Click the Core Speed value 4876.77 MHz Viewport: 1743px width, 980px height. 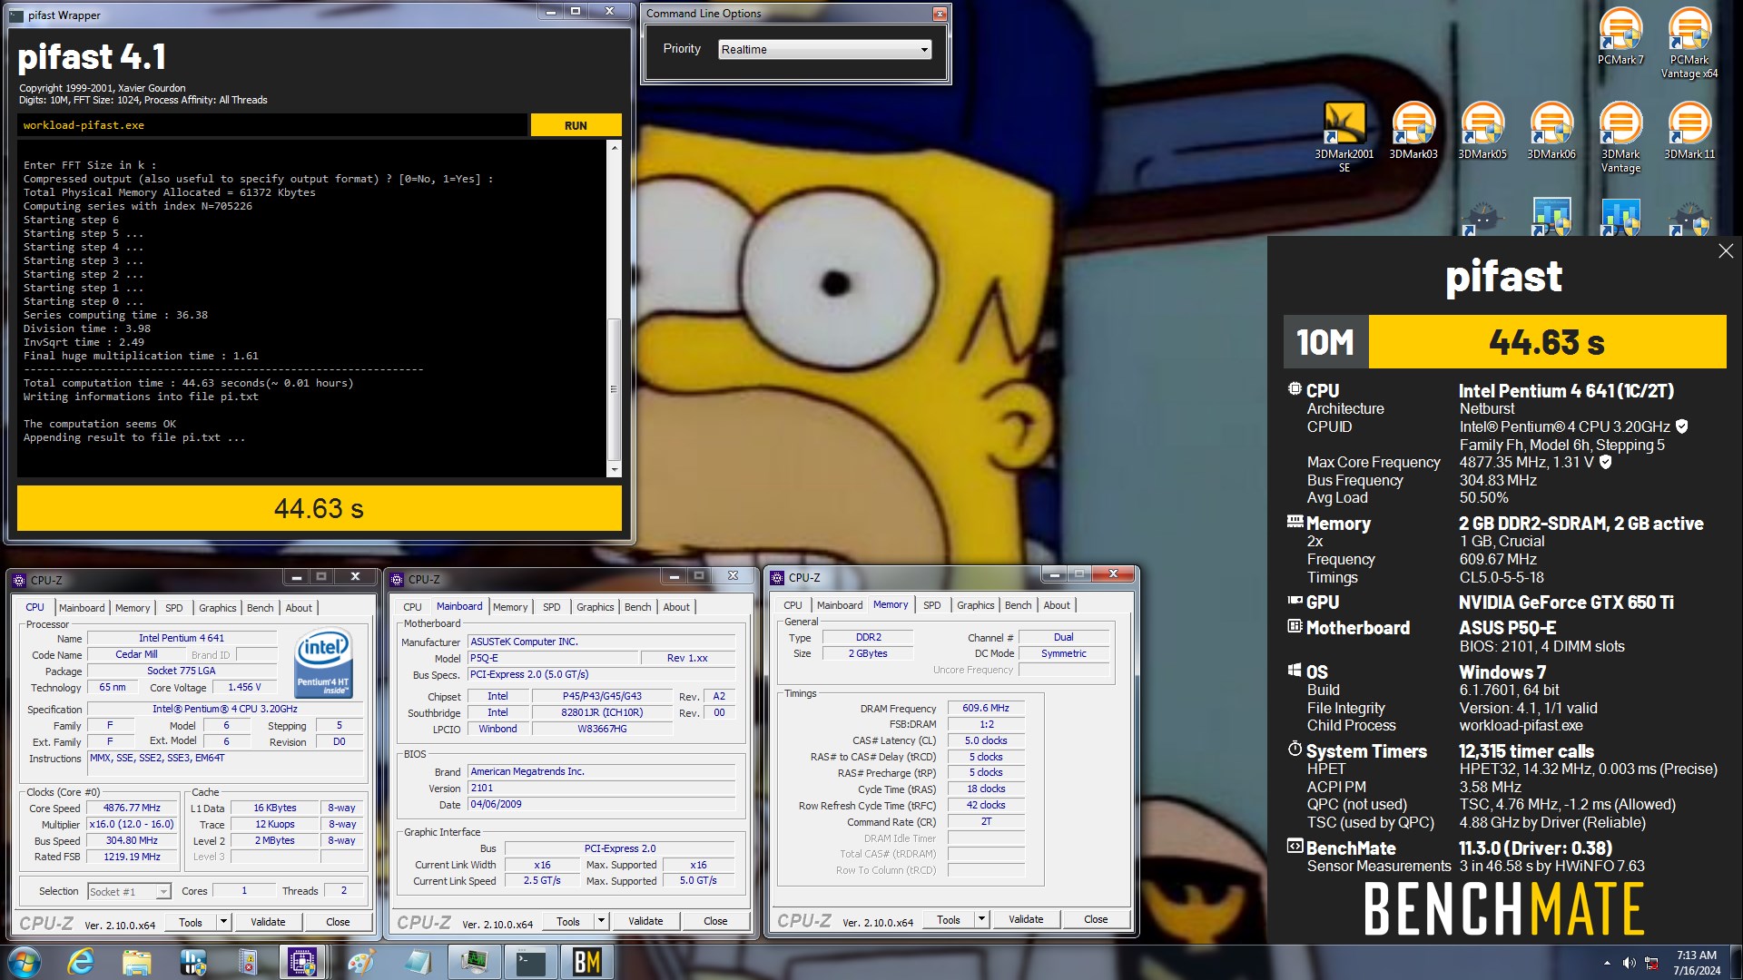tap(132, 808)
